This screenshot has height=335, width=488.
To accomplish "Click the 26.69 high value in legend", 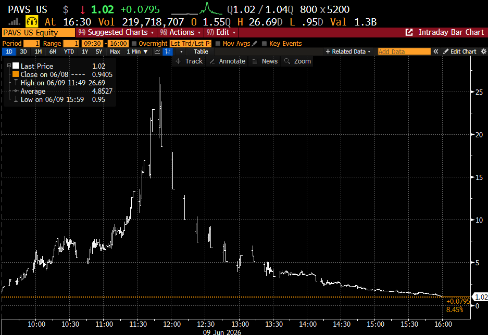I will 97,83.
